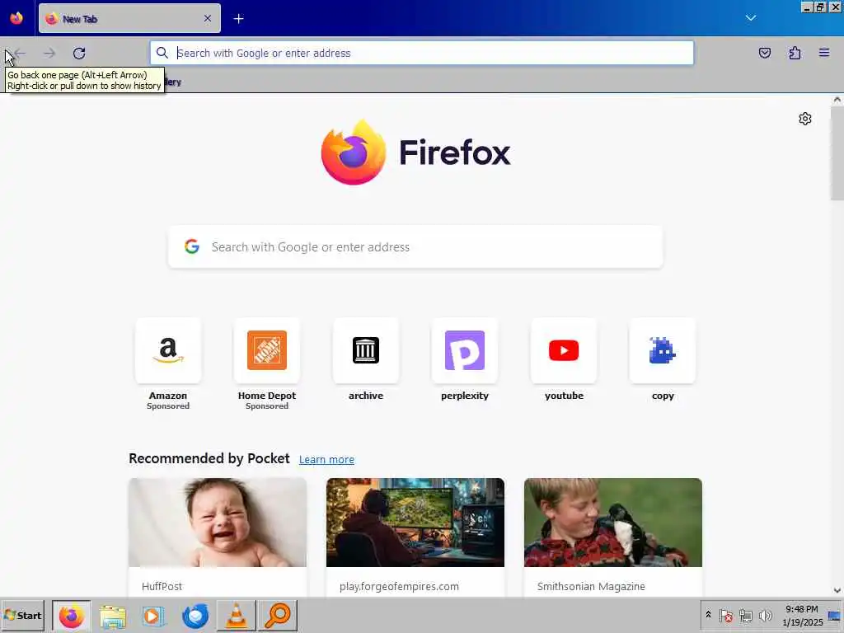
Task: Show hidden system tray icons
Action: pos(708,614)
